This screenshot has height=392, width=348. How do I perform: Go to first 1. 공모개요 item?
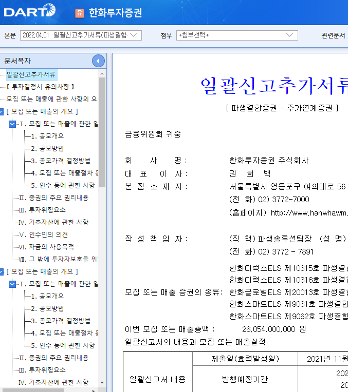pyautogui.click(x=47, y=136)
